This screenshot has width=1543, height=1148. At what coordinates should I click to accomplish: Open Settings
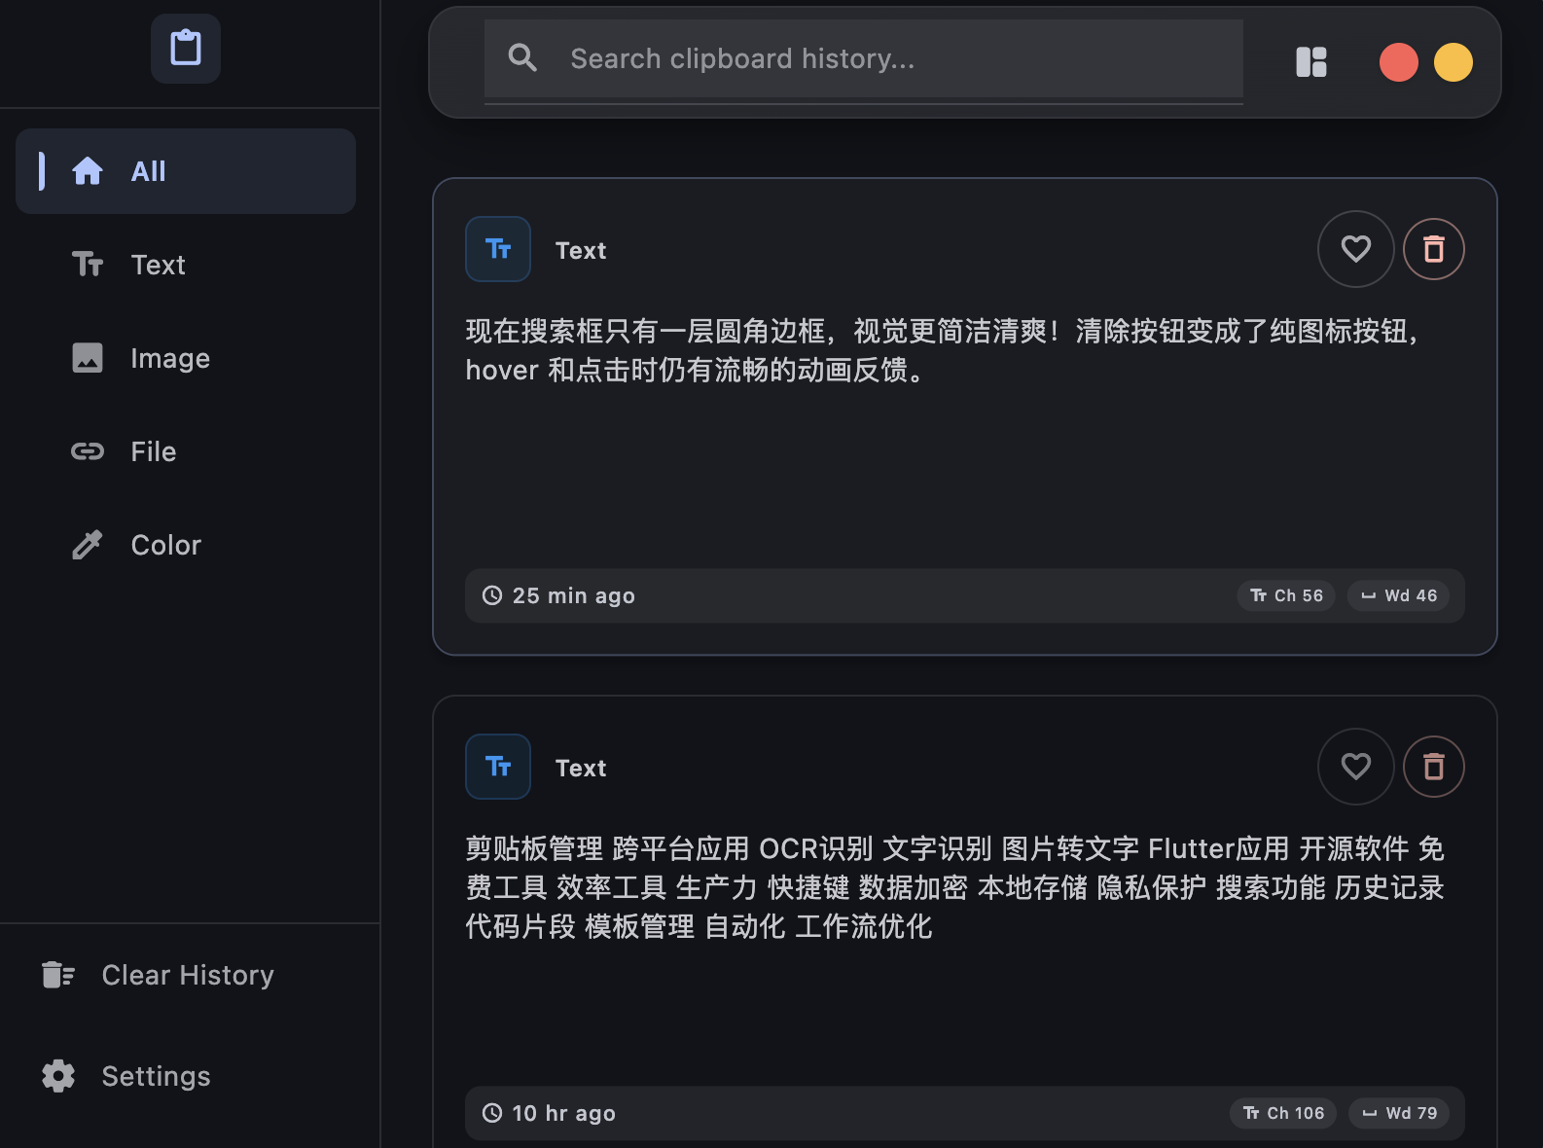[x=186, y=1076]
